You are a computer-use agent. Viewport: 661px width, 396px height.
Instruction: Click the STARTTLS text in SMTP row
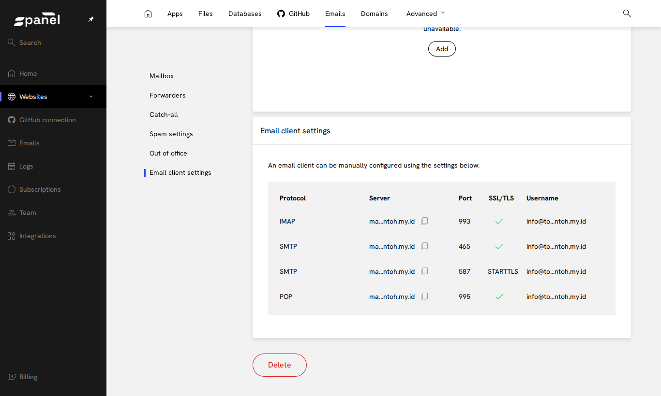pyautogui.click(x=503, y=271)
